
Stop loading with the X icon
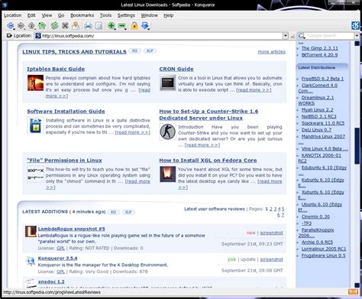pos(65,25)
